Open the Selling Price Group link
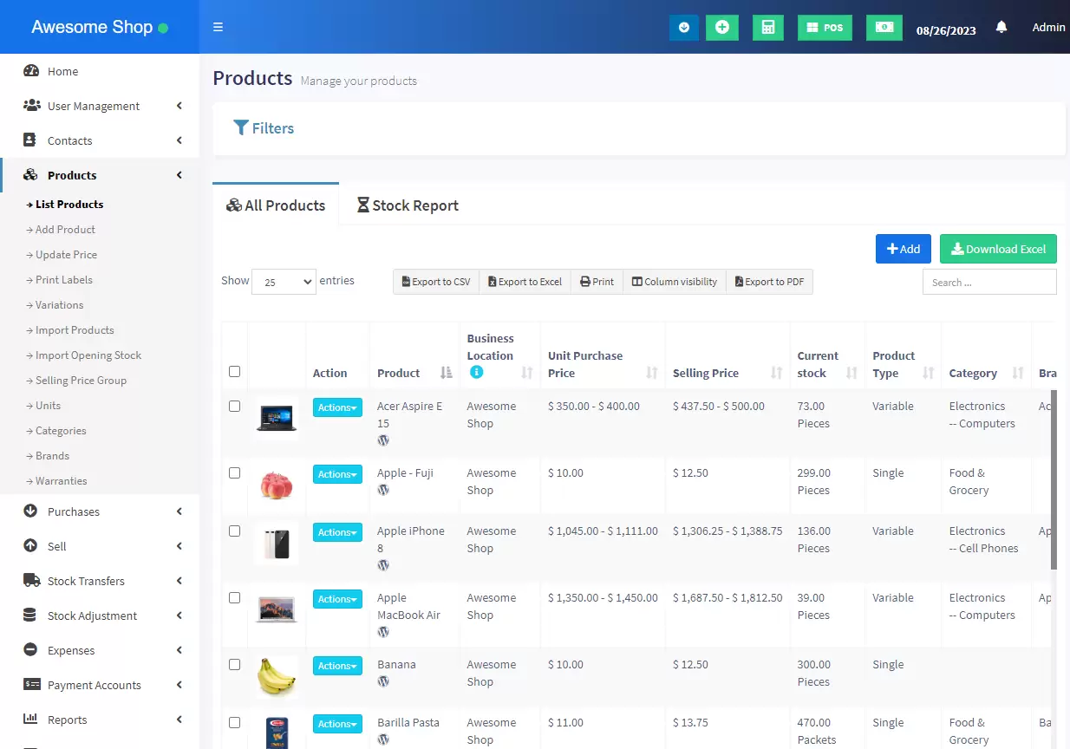The width and height of the screenshot is (1070, 749). (81, 381)
